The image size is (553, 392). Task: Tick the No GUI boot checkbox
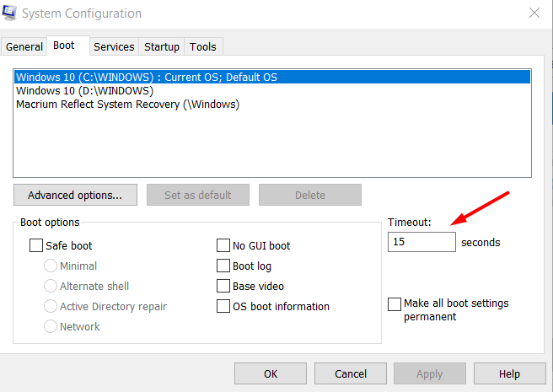[x=223, y=245]
